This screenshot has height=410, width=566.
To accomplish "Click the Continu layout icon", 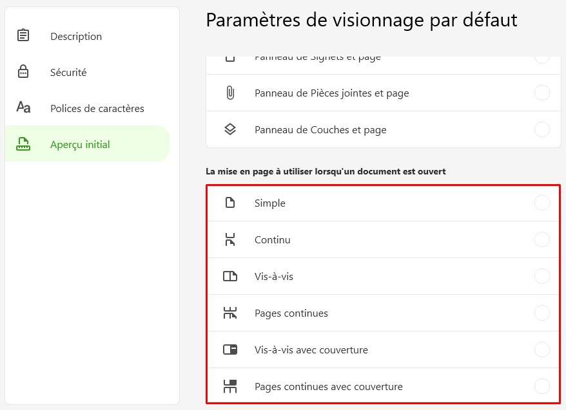I will pos(230,239).
